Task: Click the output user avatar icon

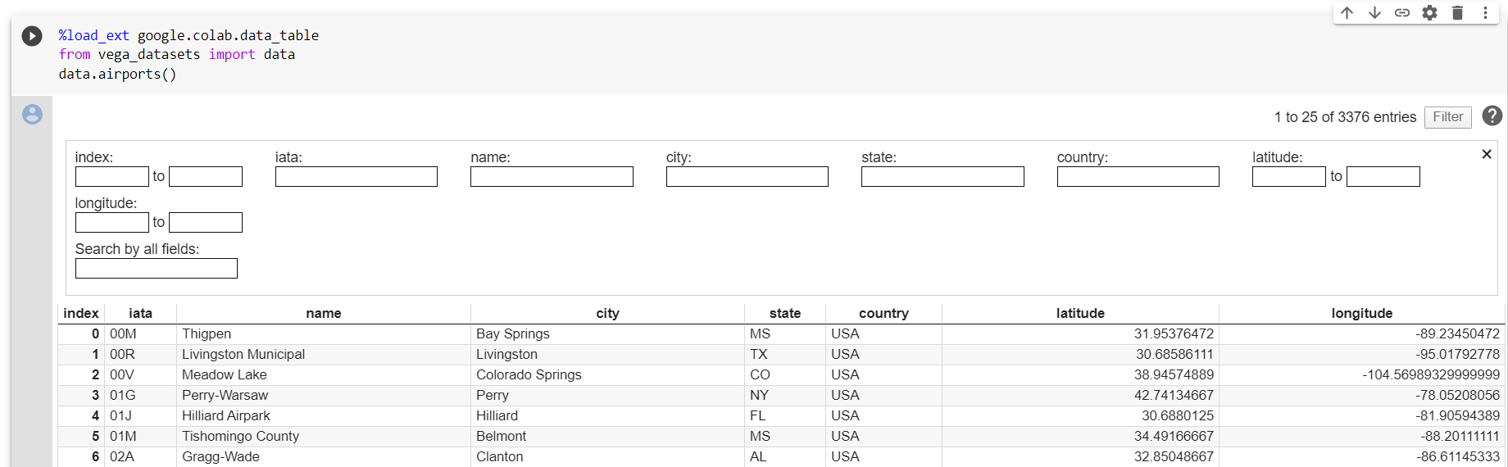Action: click(32, 114)
